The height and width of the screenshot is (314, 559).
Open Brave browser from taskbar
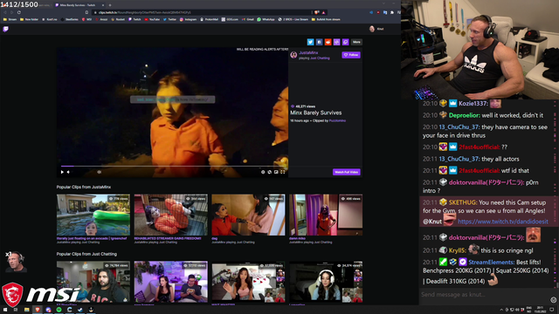[38, 310]
